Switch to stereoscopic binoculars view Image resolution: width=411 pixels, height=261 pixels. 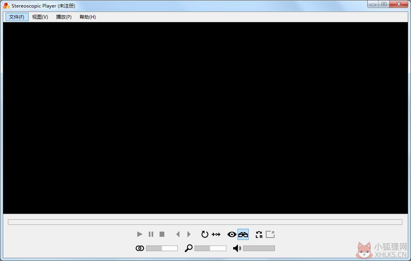(x=243, y=234)
